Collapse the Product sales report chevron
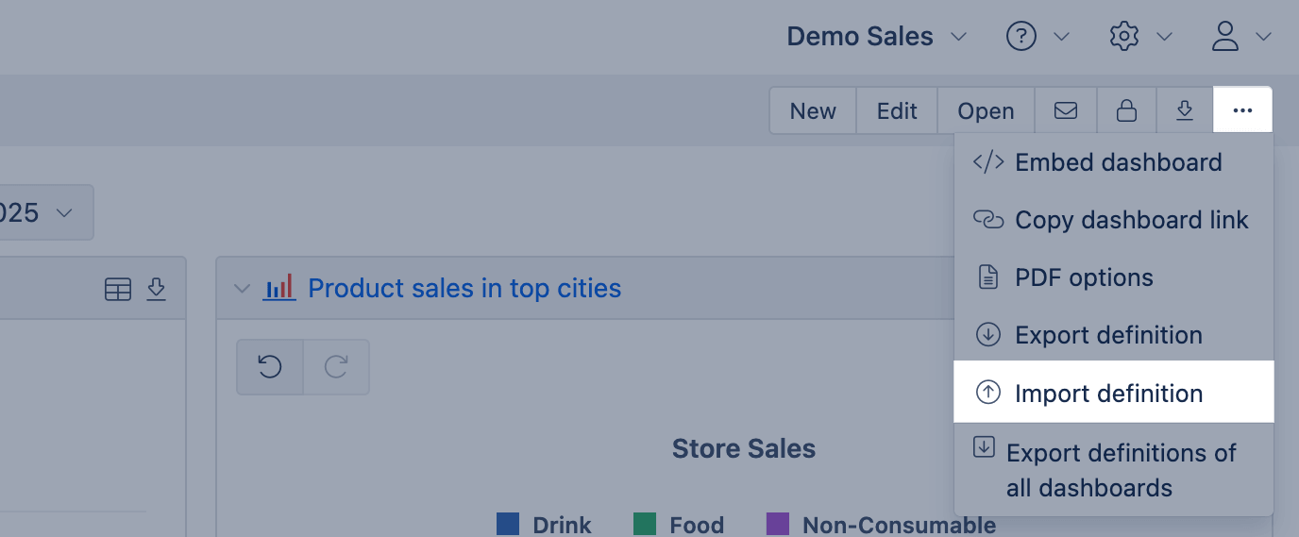 click(x=242, y=288)
